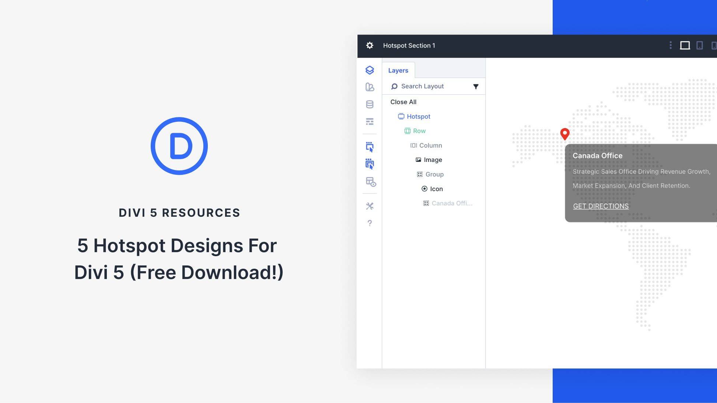The height and width of the screenshot is (403, 717).
Task: Click the wrench-and-screwdriver tools icon
Action: [370, 206]
